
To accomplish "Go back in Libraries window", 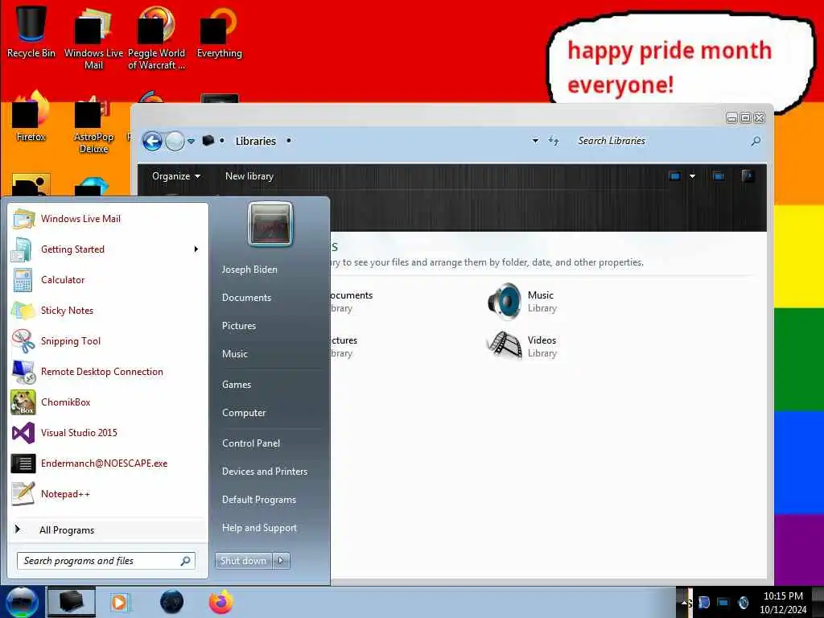I will [152, 141].
